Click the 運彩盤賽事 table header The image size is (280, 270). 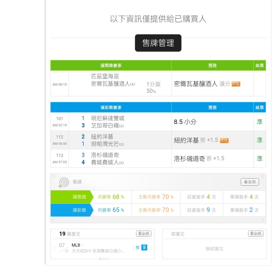pyautogui.click(x=111, y=107)
